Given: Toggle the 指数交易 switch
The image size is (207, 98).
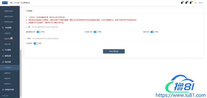Looking at the screenshot, I should click(x=153, y=32).
